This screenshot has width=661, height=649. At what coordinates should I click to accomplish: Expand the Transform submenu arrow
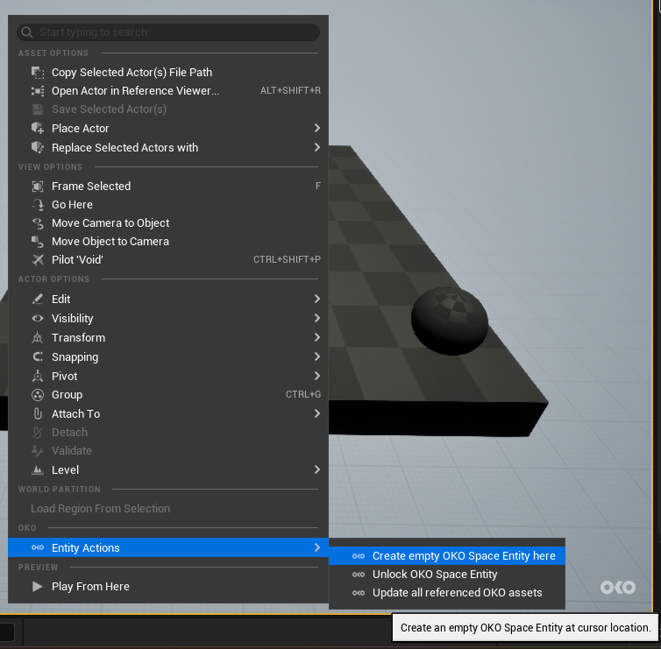(317, 338)
